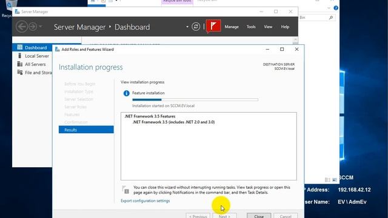Click the Server Manager title bar icon
388x218 pixels.
point(17,12)
